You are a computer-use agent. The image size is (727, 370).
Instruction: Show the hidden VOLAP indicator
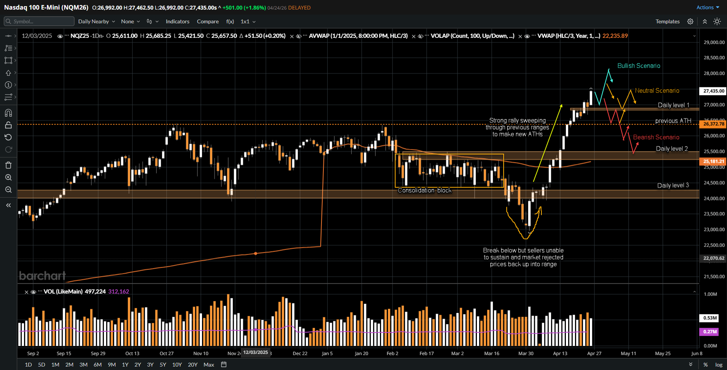420,36
